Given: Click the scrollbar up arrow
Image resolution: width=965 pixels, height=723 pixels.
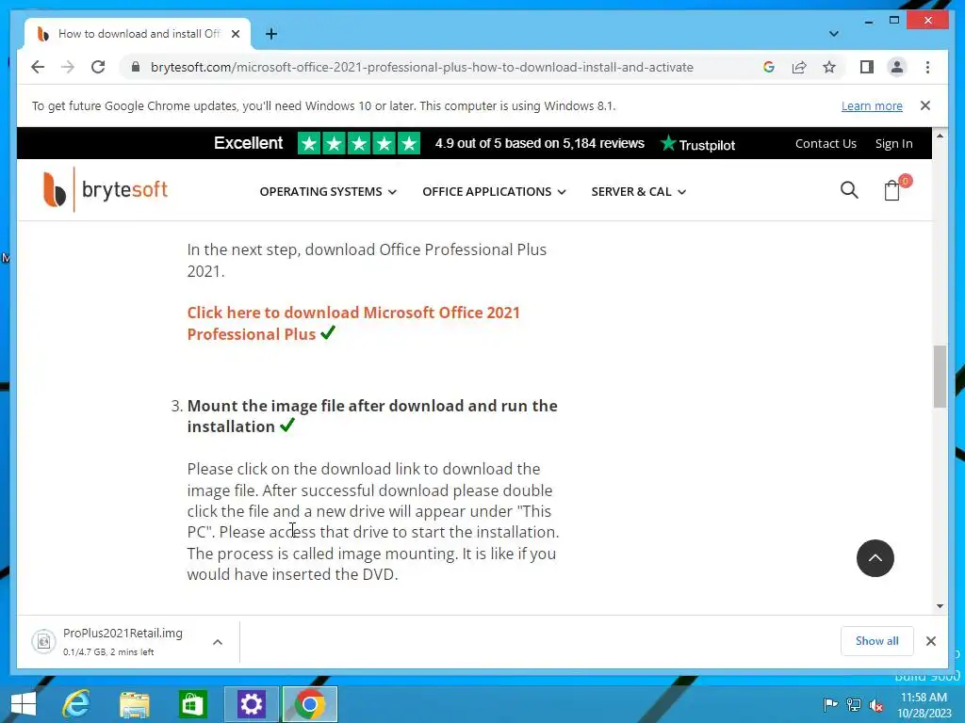Looking at the screenshot, I should coord(940,136).
